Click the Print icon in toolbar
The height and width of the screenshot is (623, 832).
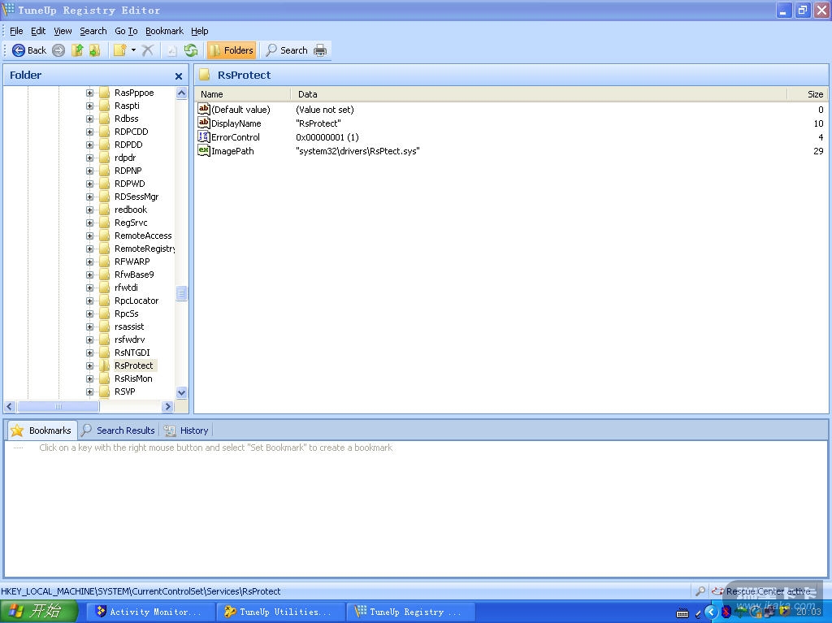(320, 50)
